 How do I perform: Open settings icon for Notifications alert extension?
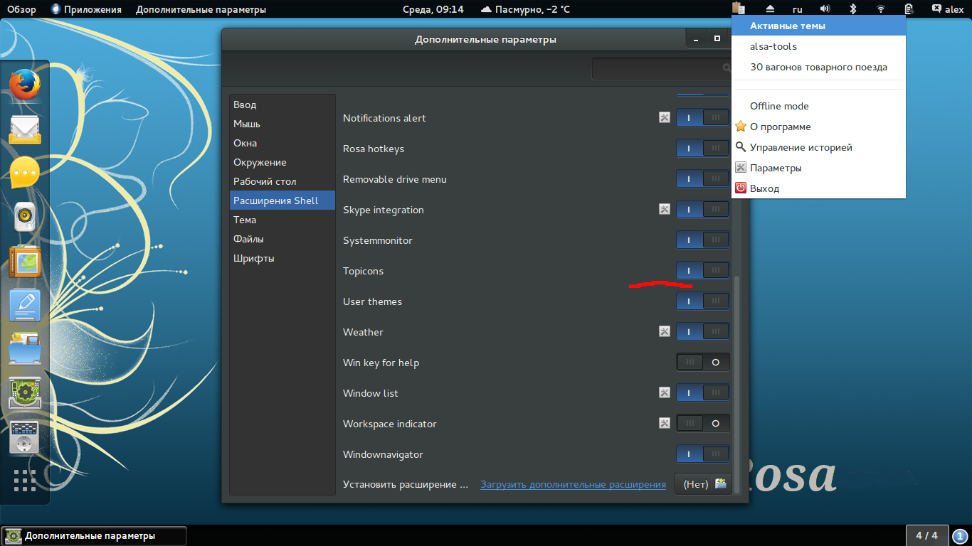click(x=665, y=118)
